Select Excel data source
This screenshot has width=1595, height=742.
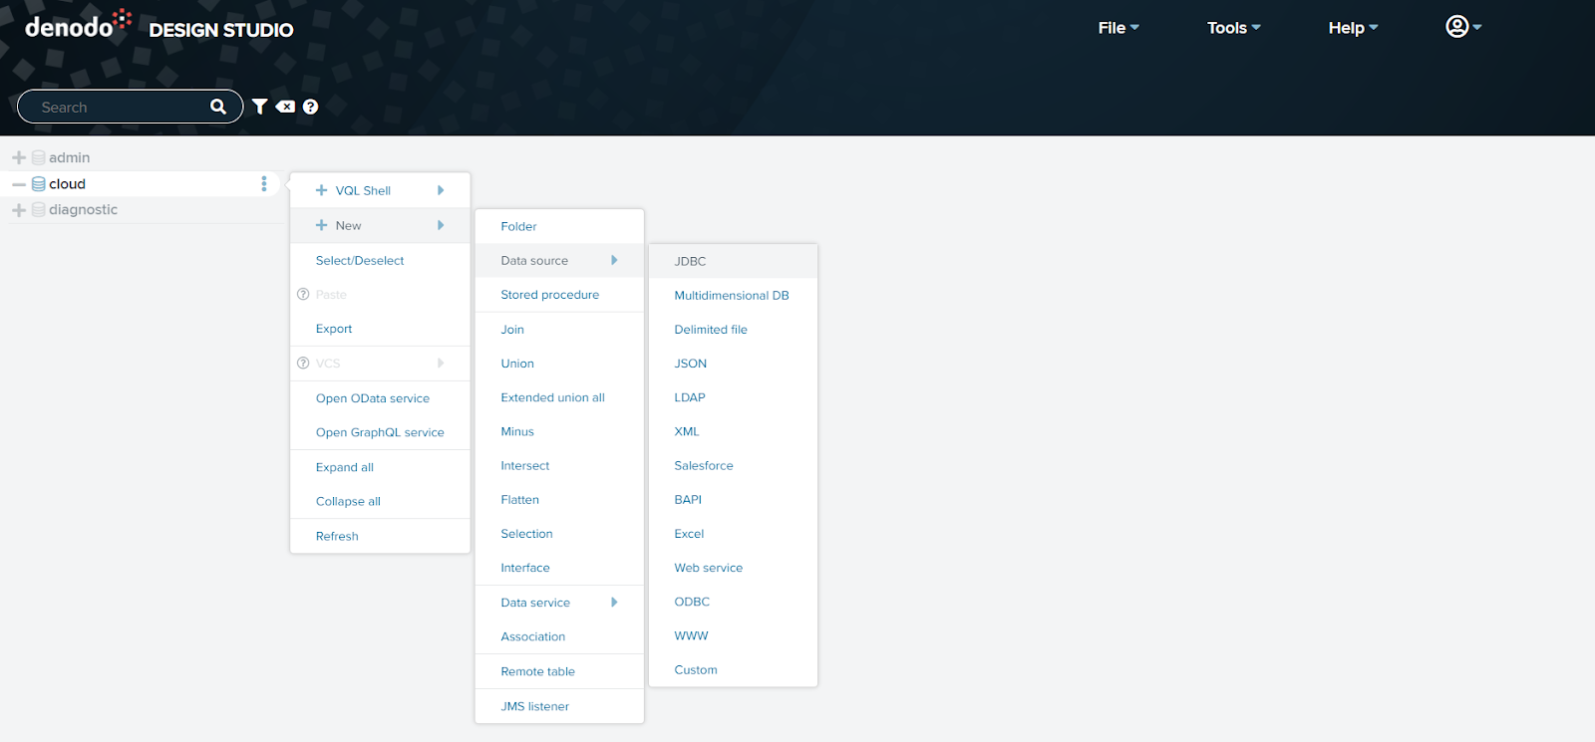click(733, 534)
